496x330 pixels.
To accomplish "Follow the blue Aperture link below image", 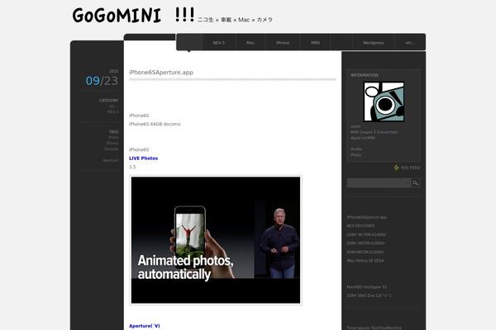I will tap(145, 326).
